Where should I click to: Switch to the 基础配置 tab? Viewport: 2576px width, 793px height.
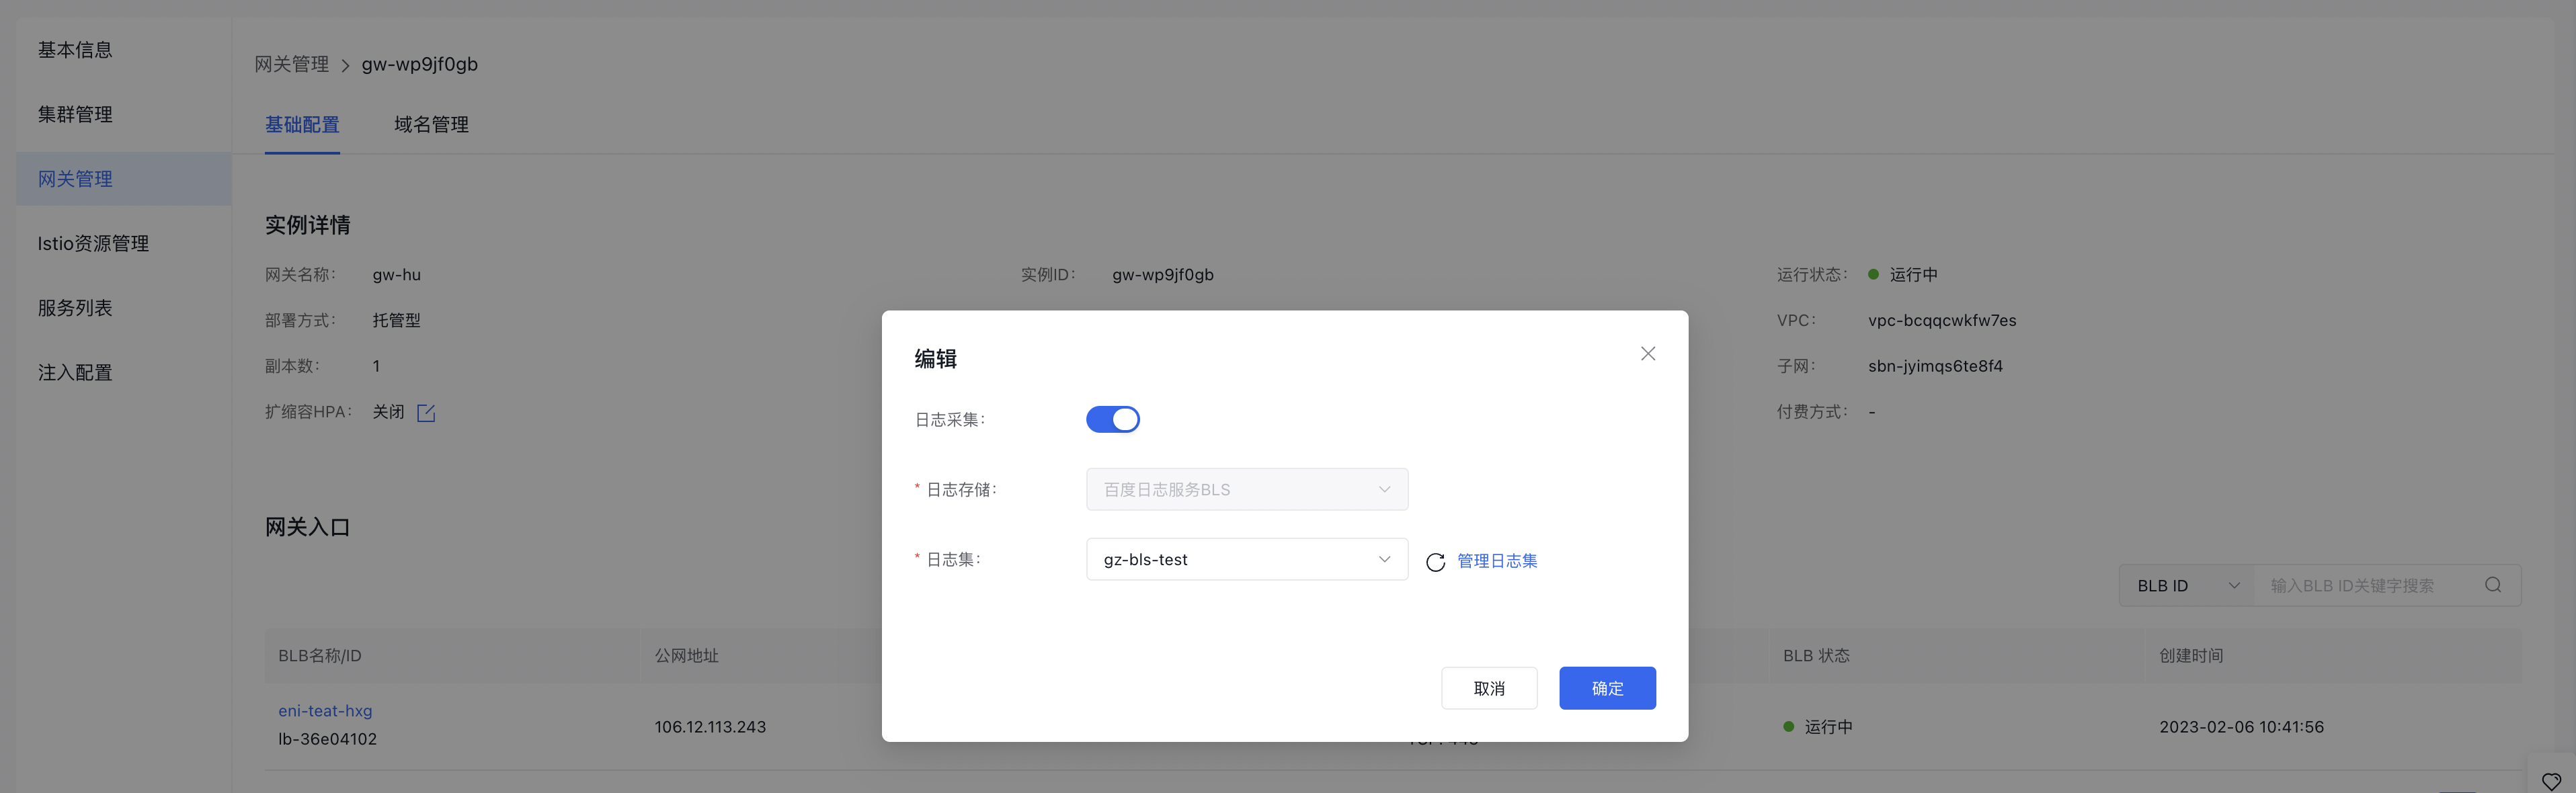tap(302, 125)
